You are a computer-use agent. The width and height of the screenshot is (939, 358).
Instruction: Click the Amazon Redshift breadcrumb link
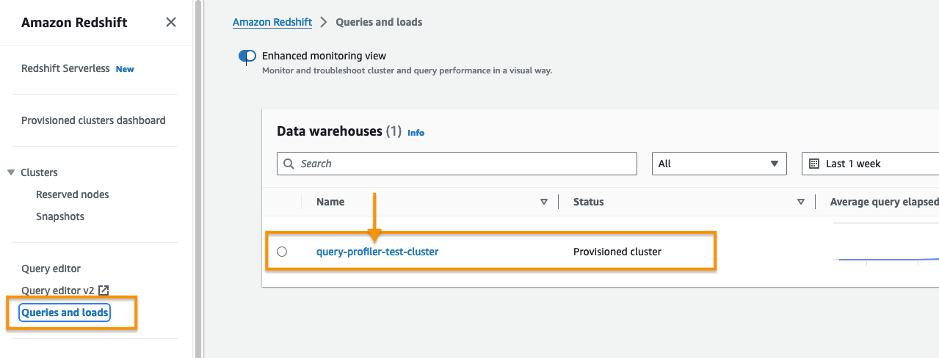coord(272,22)
